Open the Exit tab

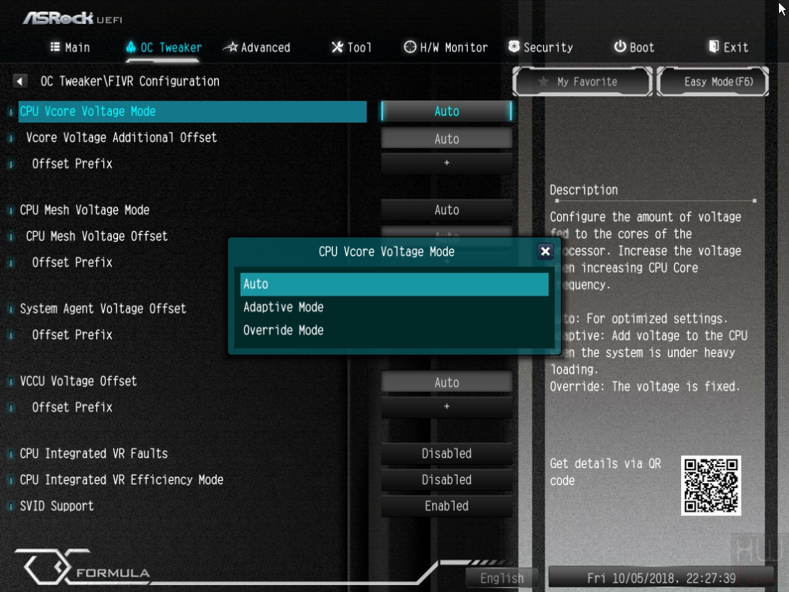pyautogui.click(x=728, y=47)
